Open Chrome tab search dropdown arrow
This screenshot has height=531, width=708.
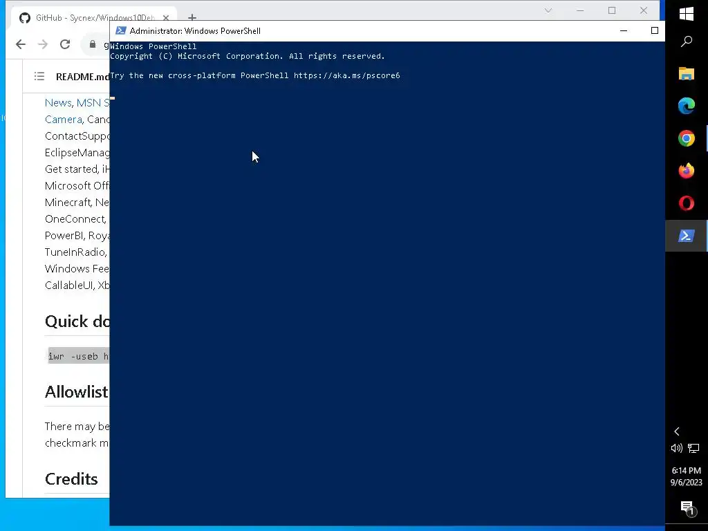pos(548,10)
